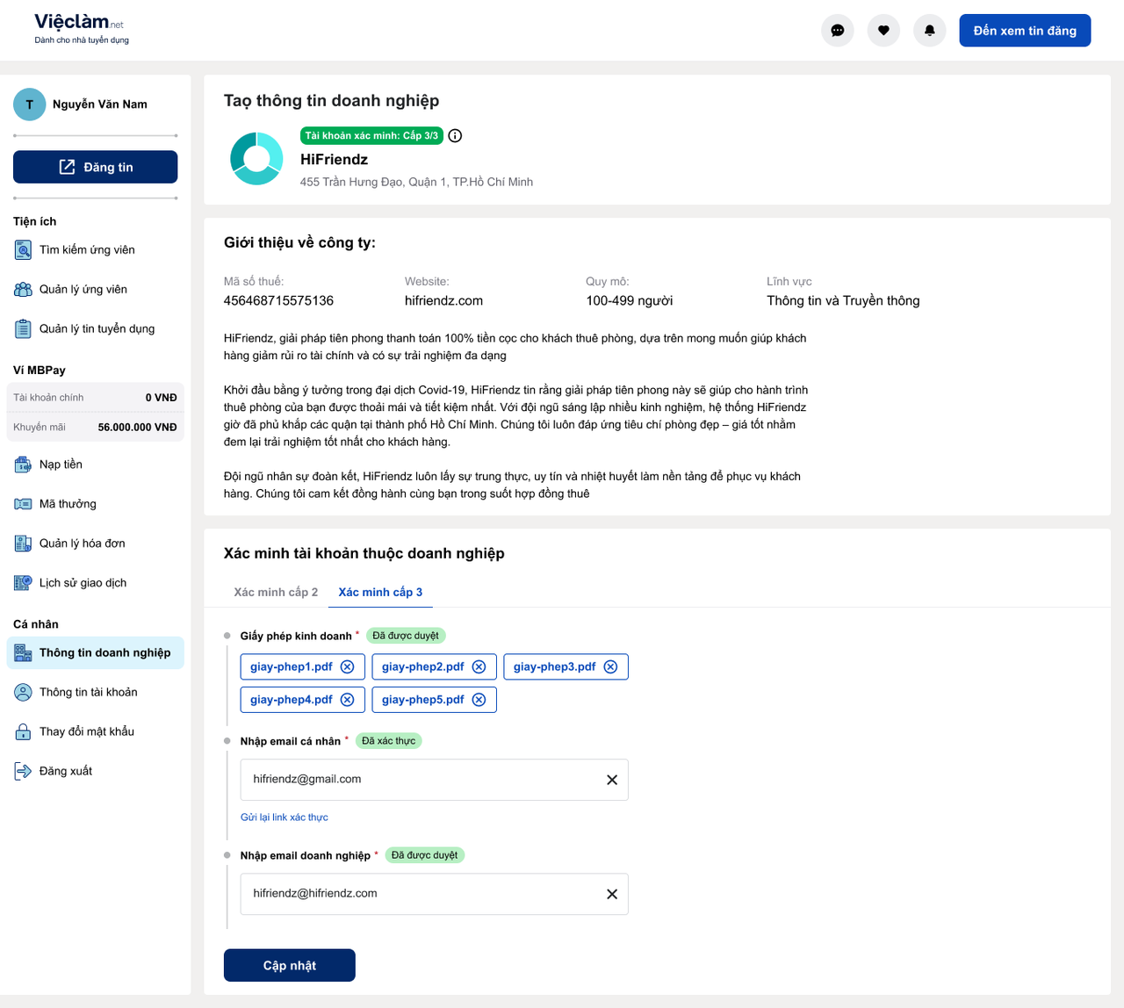1124x1008 pixels.
Task: Open Quản lý hóa đơn in sidebar
Action: coord(95,544)
